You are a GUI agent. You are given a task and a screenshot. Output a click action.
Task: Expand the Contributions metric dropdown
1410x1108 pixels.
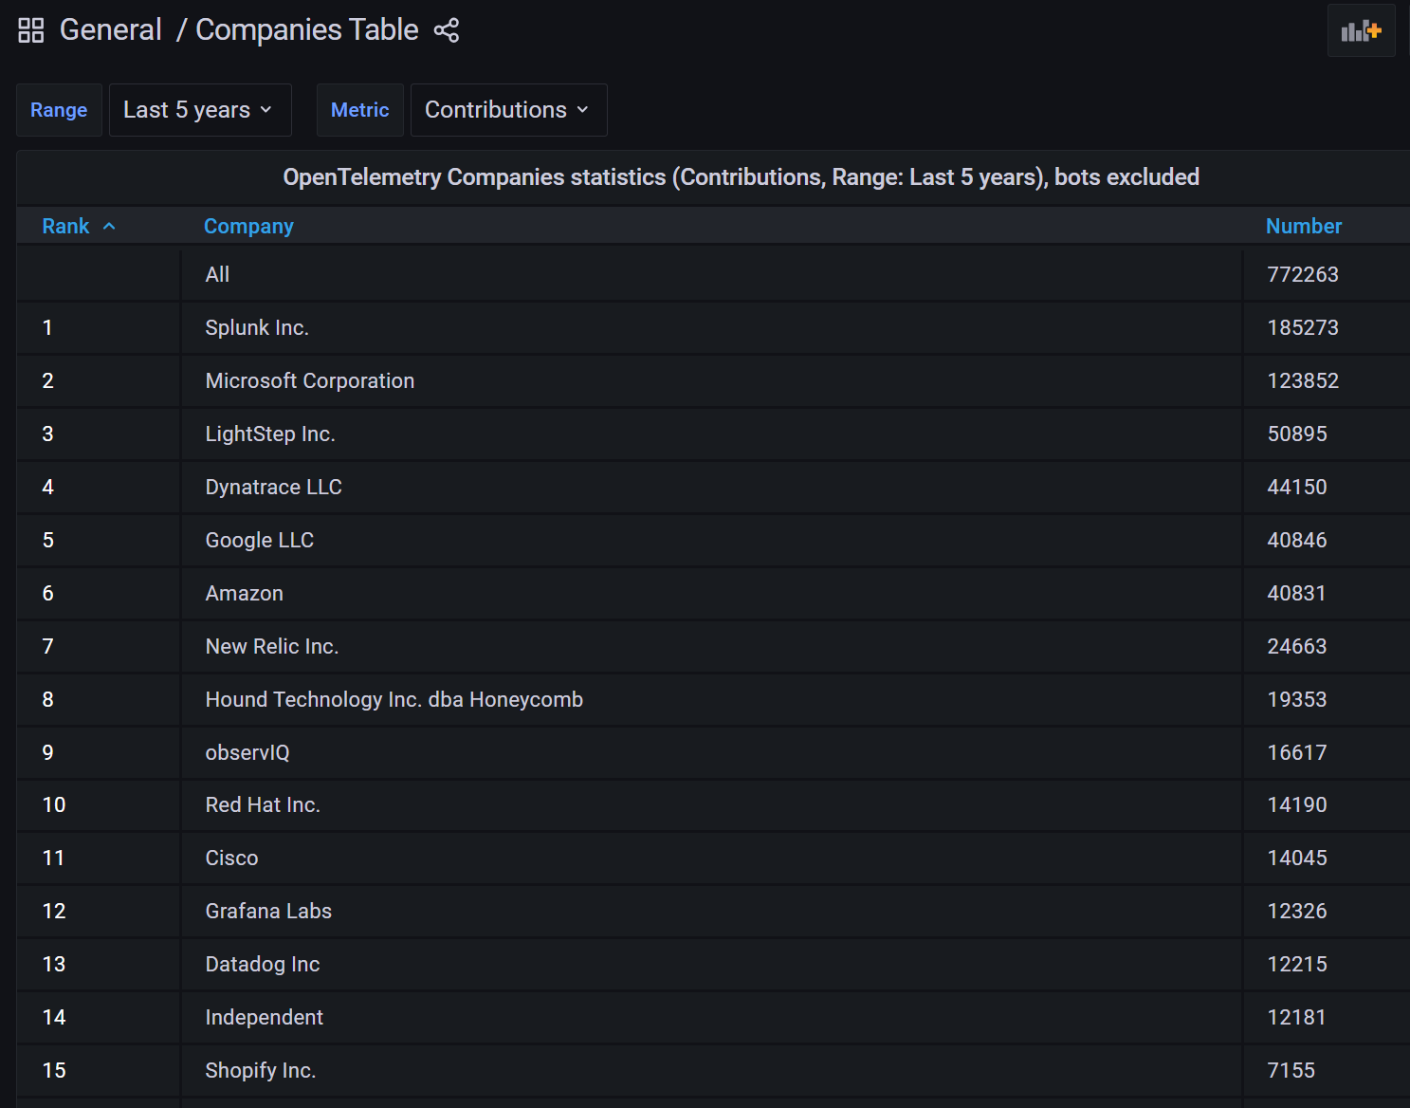pos(508,110)
